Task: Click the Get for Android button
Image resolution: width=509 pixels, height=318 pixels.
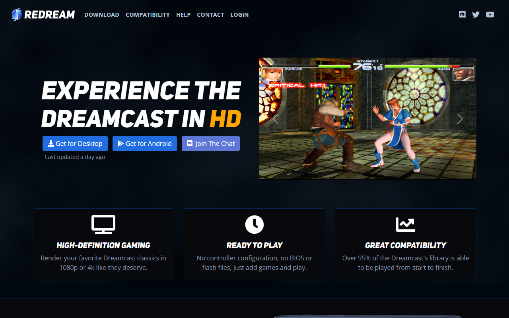Action: 145,143
